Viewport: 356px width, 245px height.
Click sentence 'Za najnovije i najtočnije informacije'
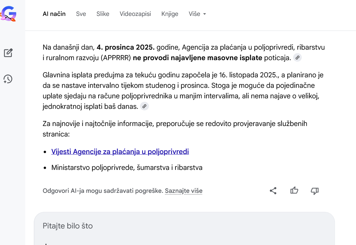tap(175, 129)
